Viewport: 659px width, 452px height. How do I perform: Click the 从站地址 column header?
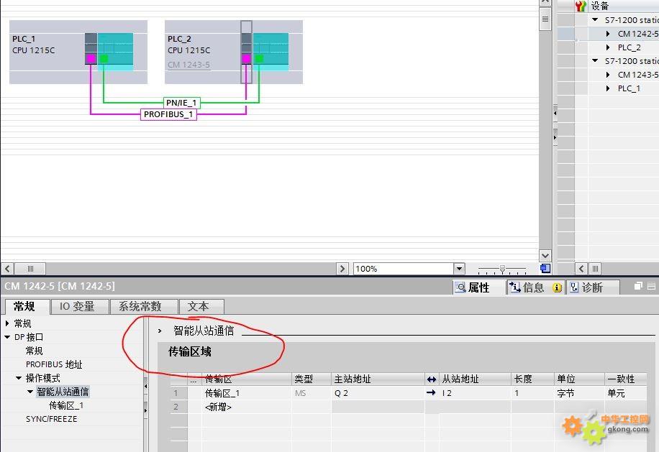click(x=475, y=379)
